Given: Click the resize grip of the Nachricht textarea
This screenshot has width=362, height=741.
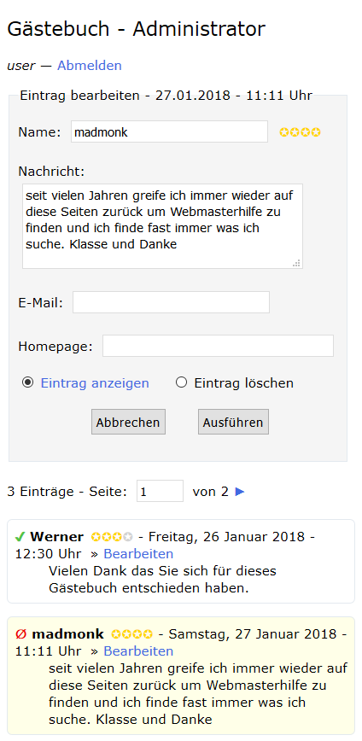Looking at the screenshot, I should pos(297,263).
